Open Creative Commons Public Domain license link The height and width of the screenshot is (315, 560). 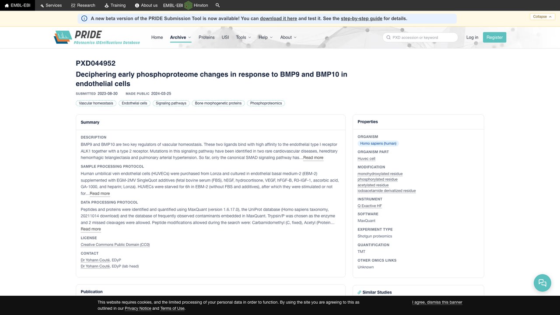(115, 245)
